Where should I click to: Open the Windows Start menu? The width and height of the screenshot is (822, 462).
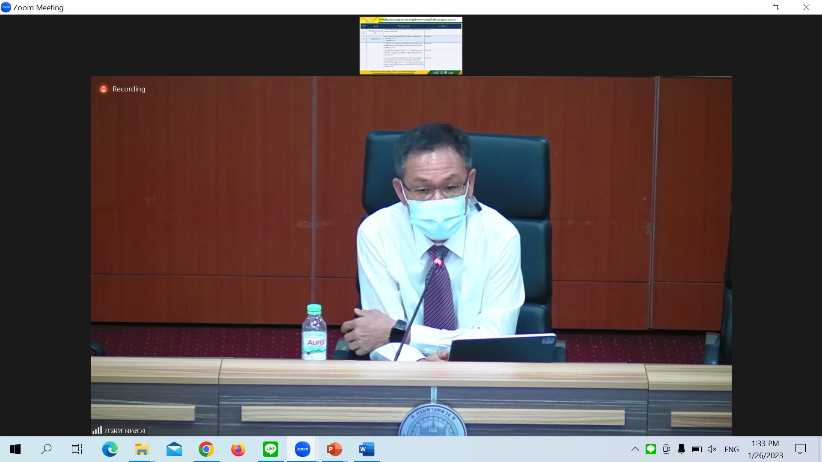tap(15, 449)
